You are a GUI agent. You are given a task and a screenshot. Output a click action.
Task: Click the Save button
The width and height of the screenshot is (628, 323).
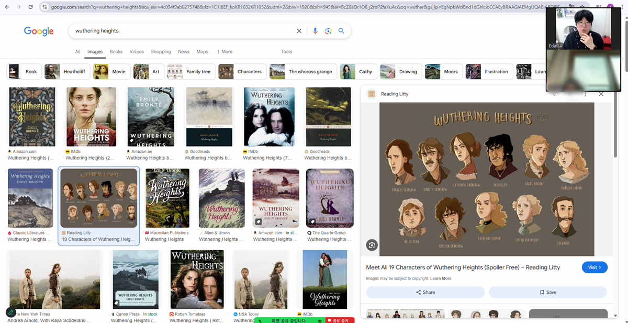click(548, 292)
